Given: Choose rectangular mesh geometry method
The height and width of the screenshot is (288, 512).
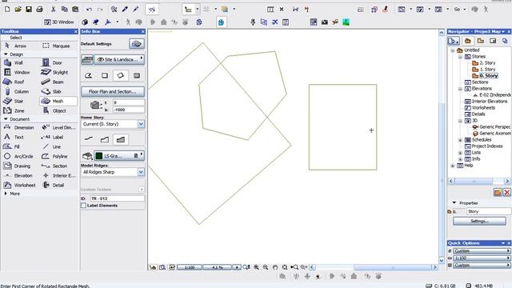Looking at the screenshot, I should [x=105, y=75].
